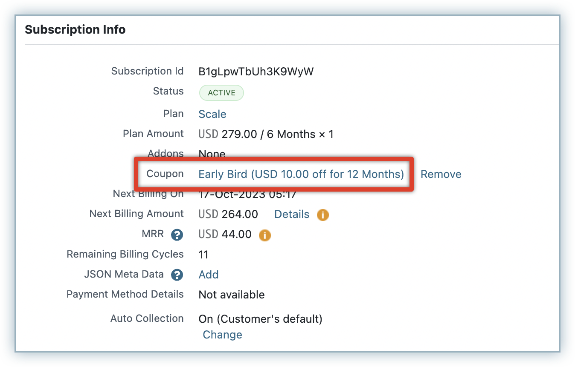Click the info icon beside Next Billing Details

pyautogui.click(x=323, y=215)
